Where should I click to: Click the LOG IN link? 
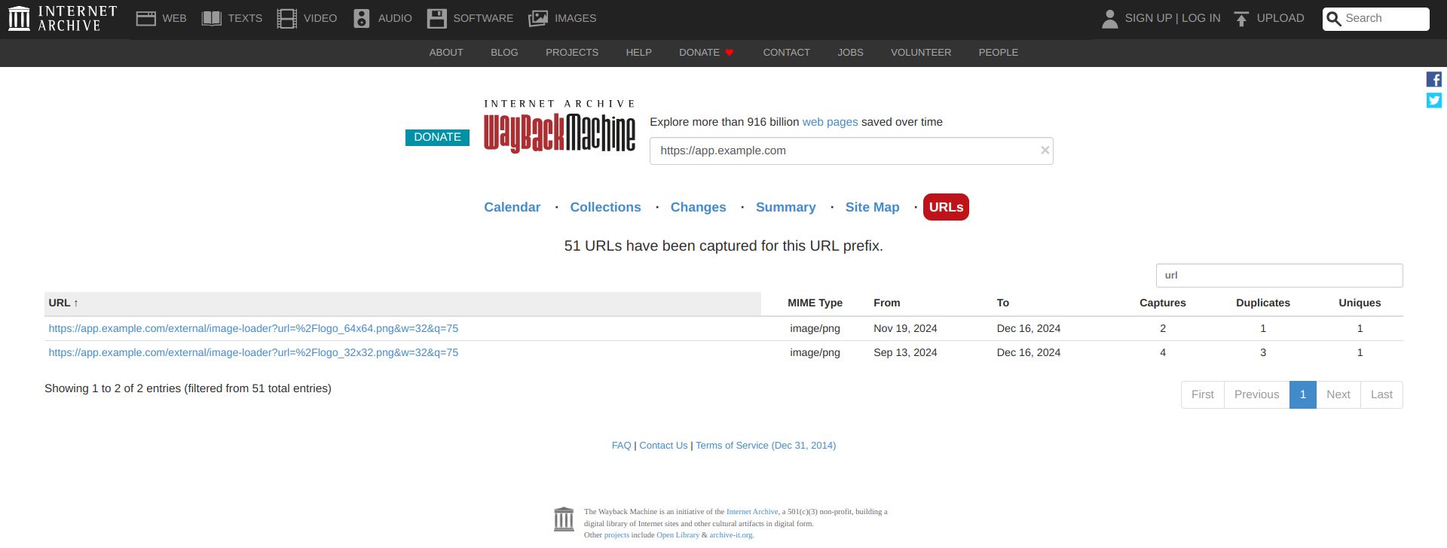(1201, 18)
